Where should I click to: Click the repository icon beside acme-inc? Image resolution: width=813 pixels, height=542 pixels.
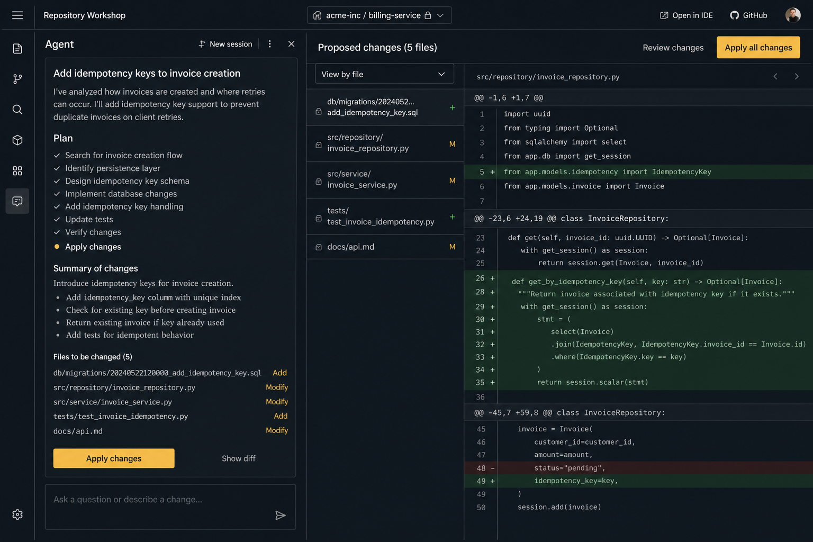click(318, 15)
